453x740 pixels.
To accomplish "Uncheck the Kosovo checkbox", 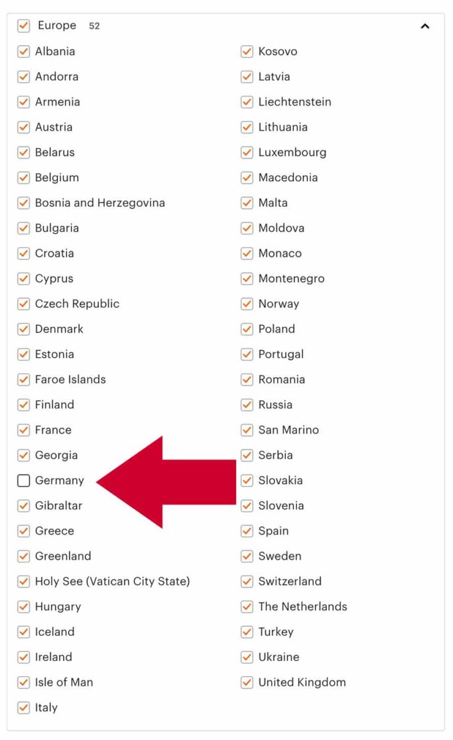I will click(x=245, y=51).
